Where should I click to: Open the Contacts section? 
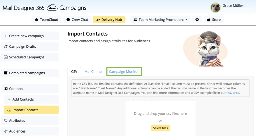coord(30,89)
